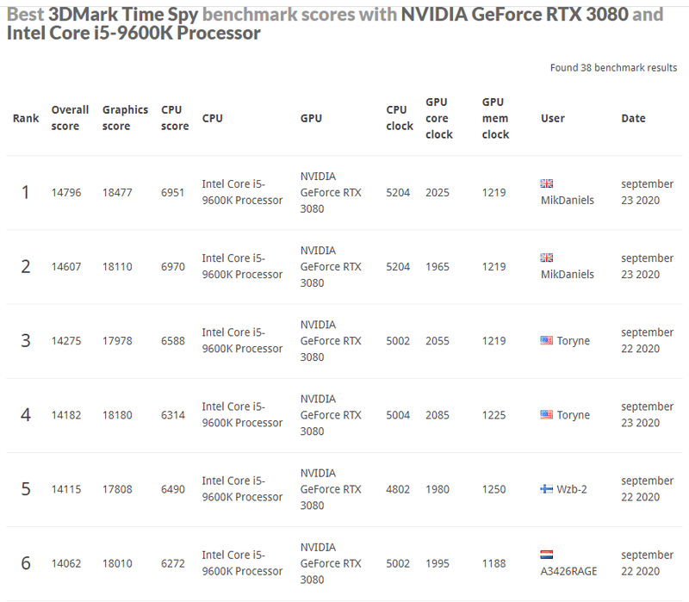Click the US flag in rank 3 row
The height and width of the screenshot is (602, 689).
tap(546, 340)
